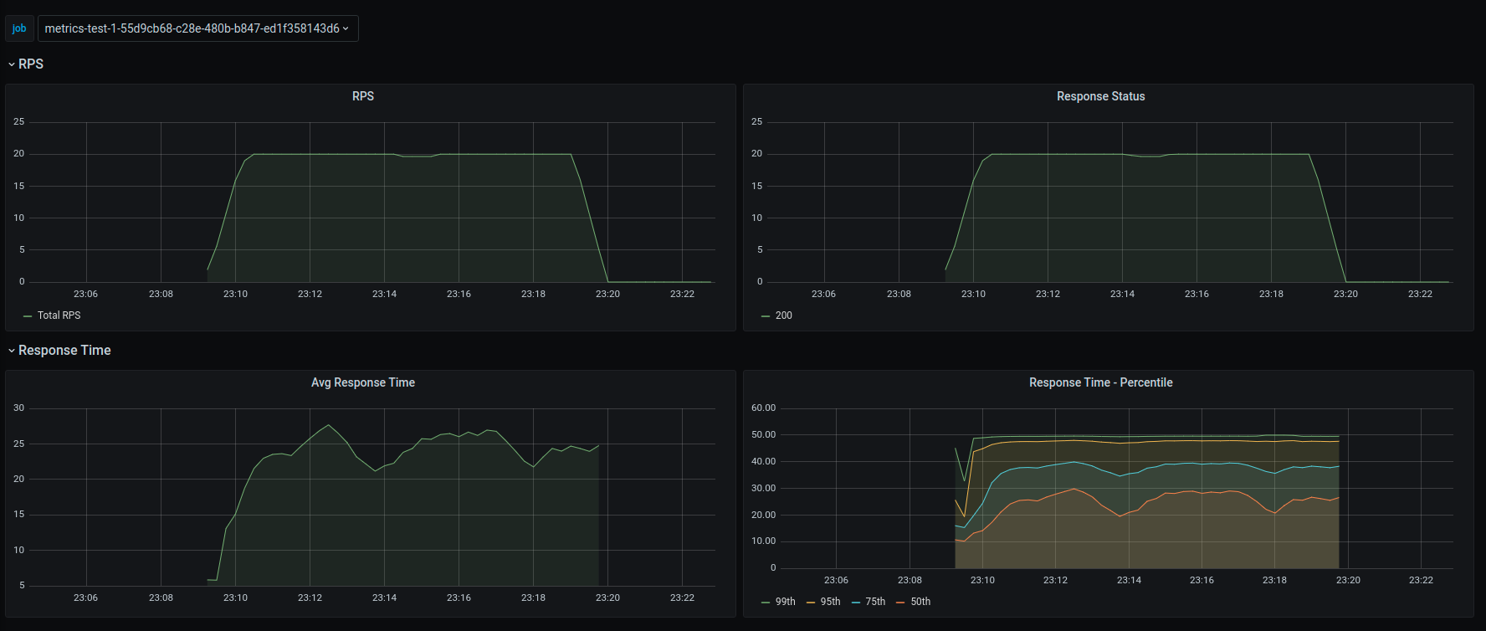Click the yellow 95th legend color line
1486x631 pixels.
[811, 603]
